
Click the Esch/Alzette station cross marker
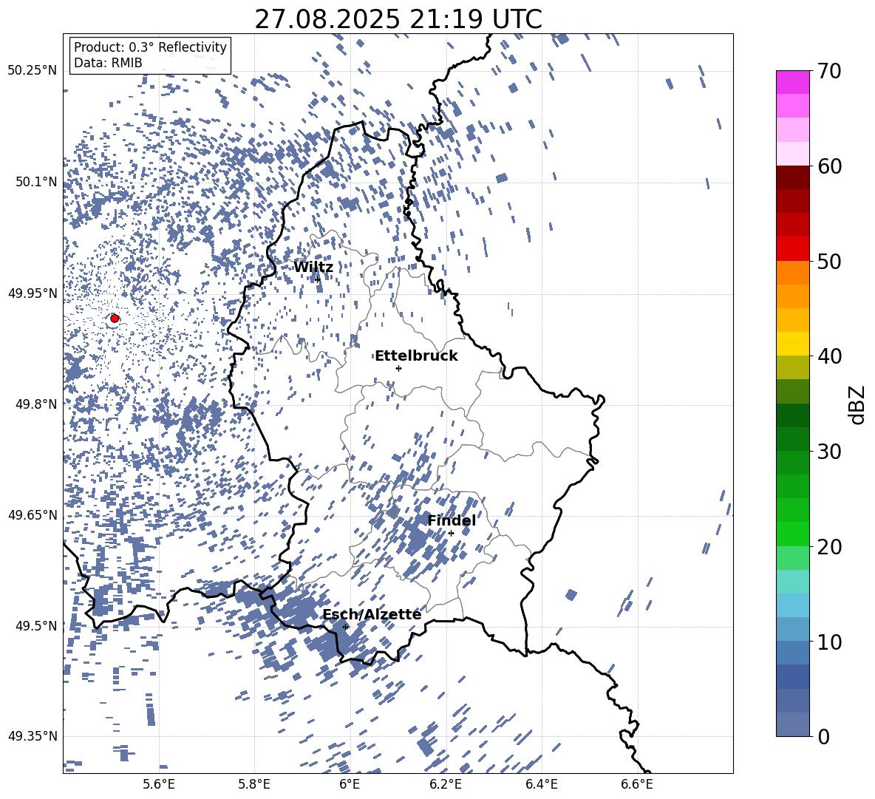pyautogui.click(x=345, y=627)
